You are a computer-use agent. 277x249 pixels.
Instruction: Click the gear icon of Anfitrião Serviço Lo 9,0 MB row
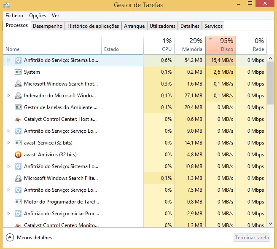(x=18, y=131)
